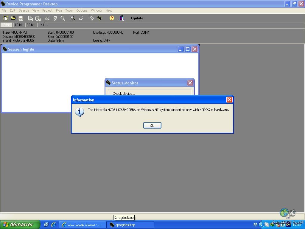The height and width of the screenshot is (229, 305).
Task: Open the File menu
Action: [x=4, y=10]
